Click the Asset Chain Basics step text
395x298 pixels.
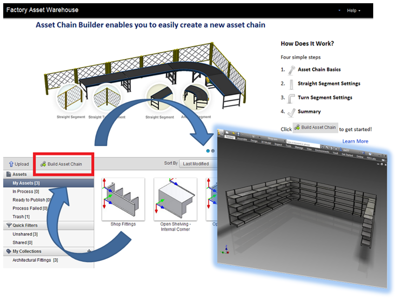click(x=319, y=70)
